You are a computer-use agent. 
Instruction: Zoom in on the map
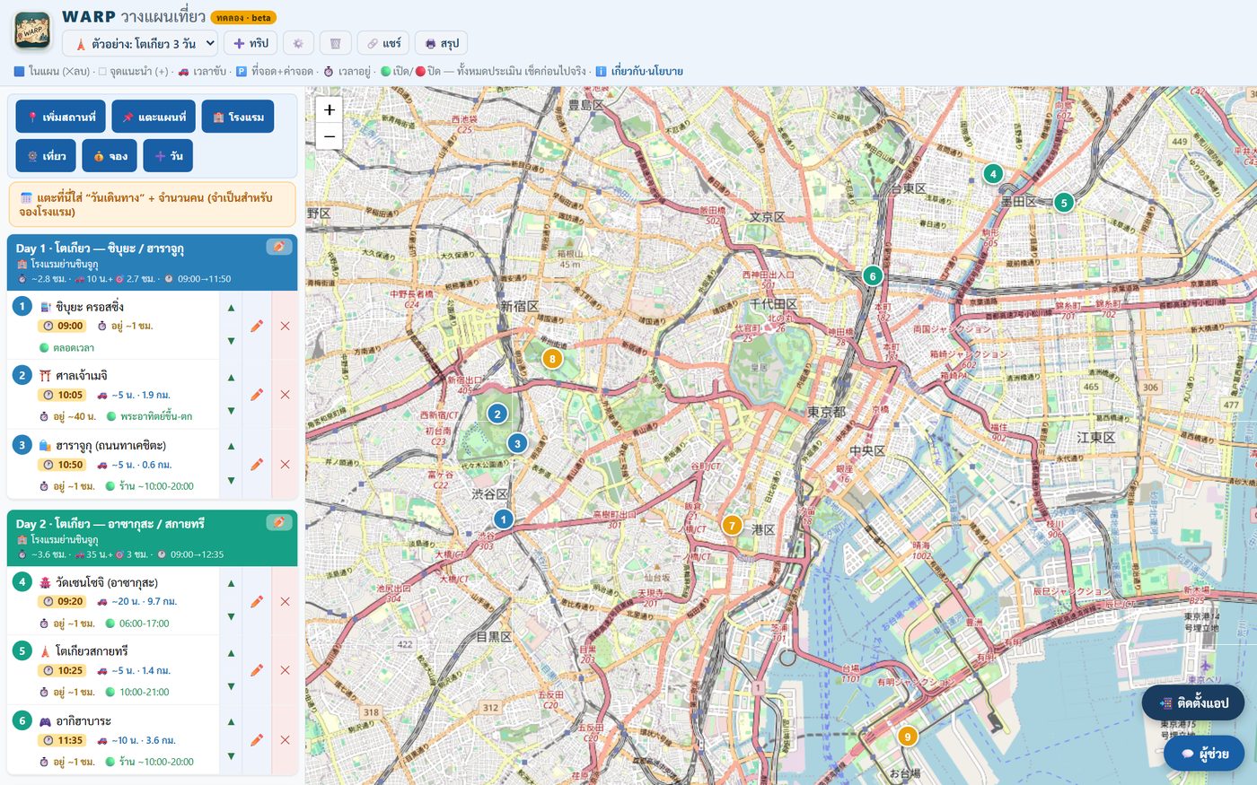[330, 109]
